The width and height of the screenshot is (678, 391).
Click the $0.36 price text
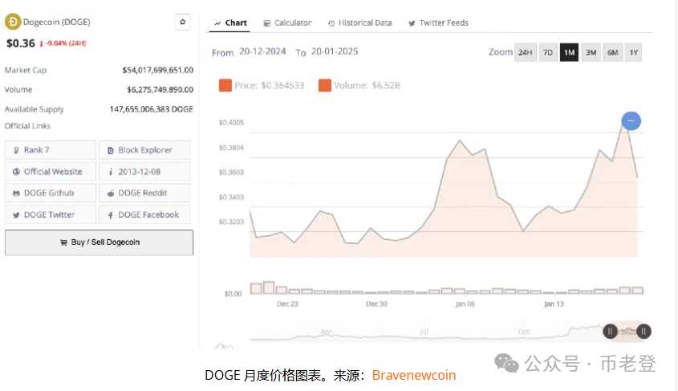coord(20,43)
